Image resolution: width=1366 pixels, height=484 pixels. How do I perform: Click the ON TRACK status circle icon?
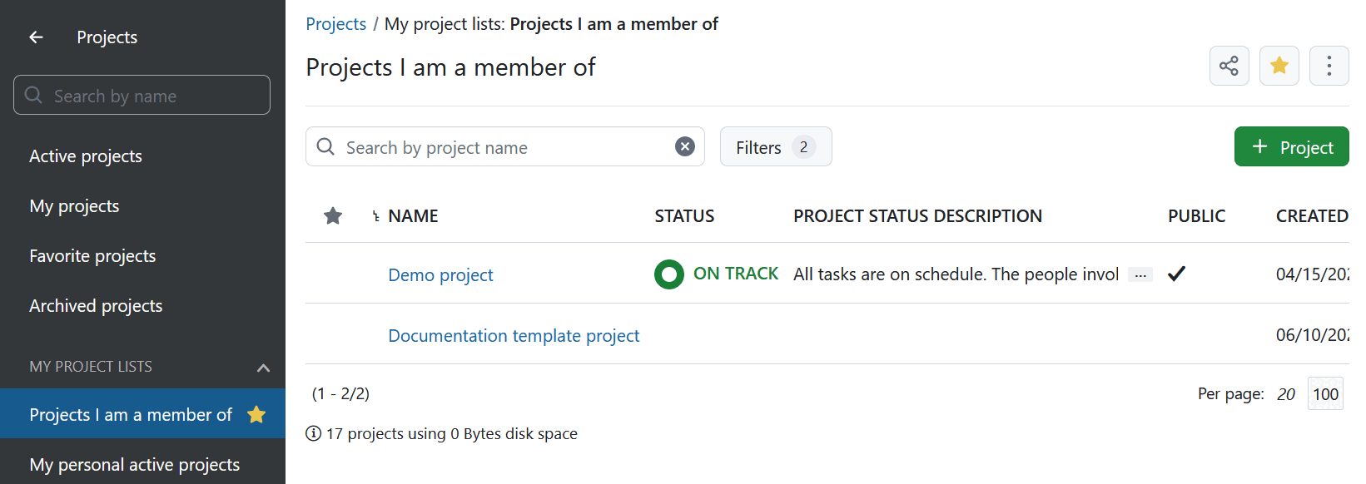pyautogui.click(x=668, y=274)
